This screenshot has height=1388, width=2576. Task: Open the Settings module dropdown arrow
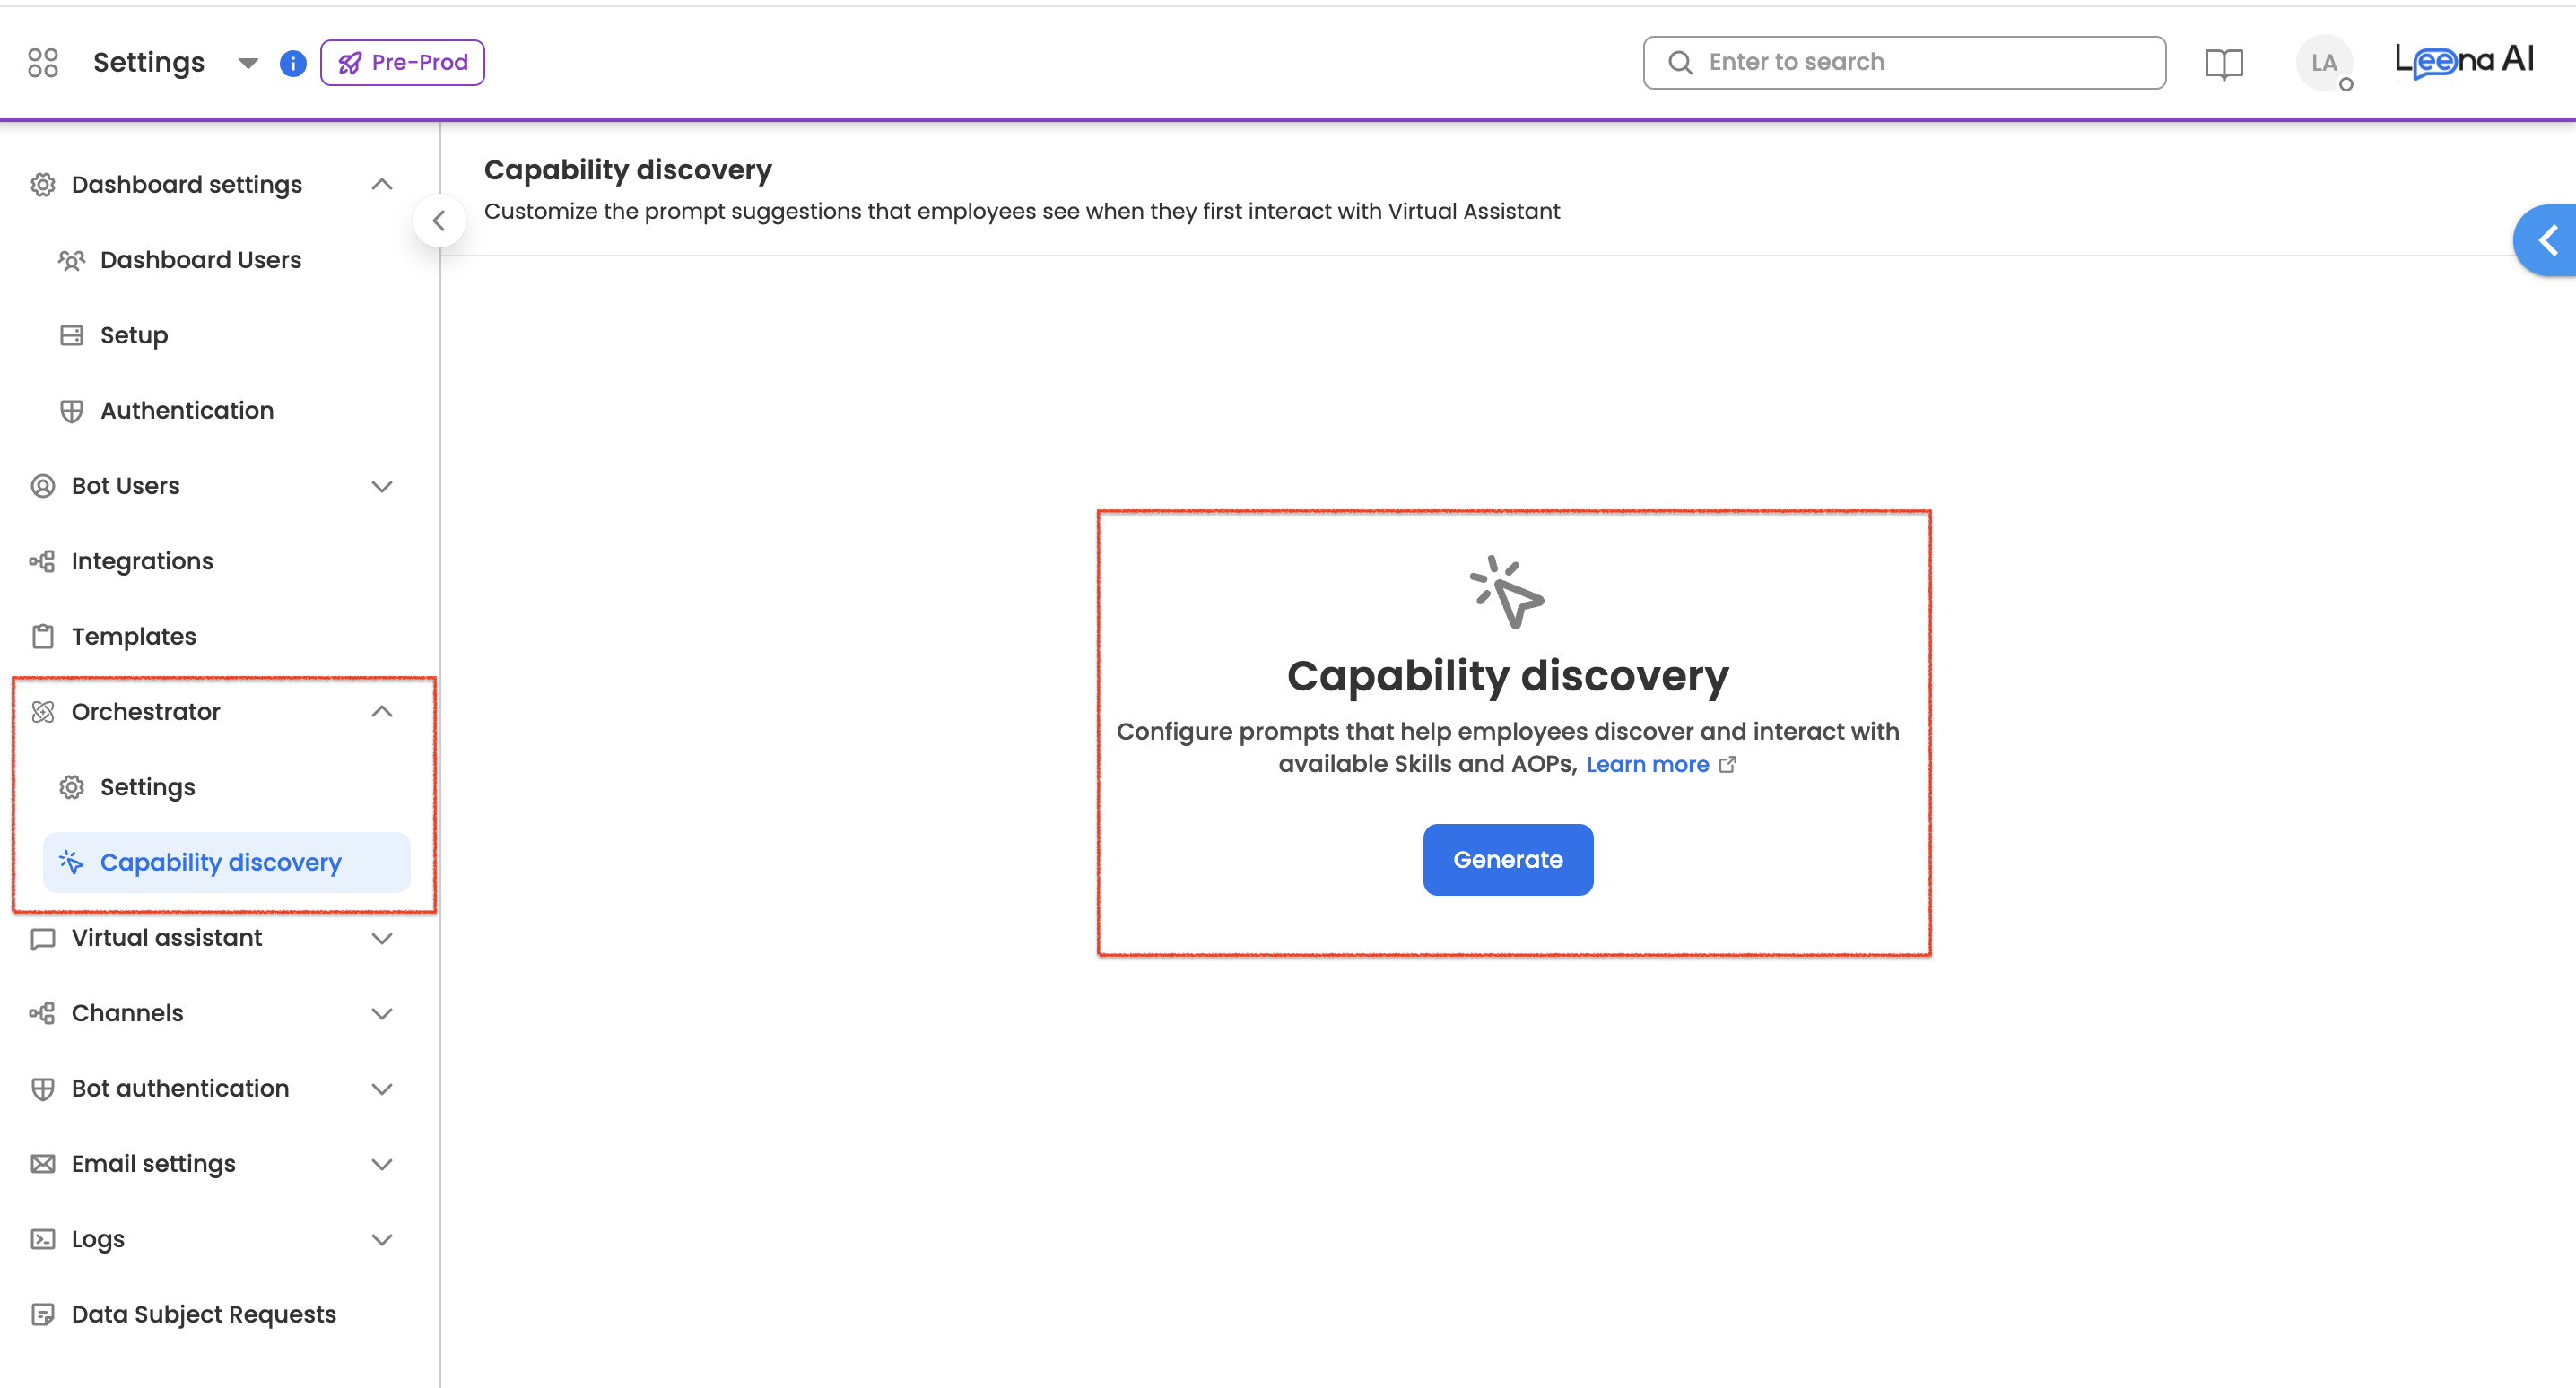[248, 63]
